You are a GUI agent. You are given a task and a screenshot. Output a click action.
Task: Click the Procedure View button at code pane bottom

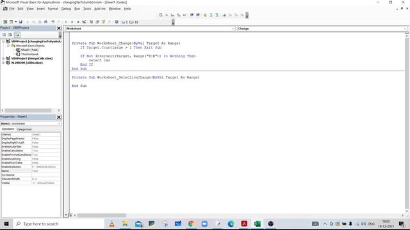tap(66, 215)
